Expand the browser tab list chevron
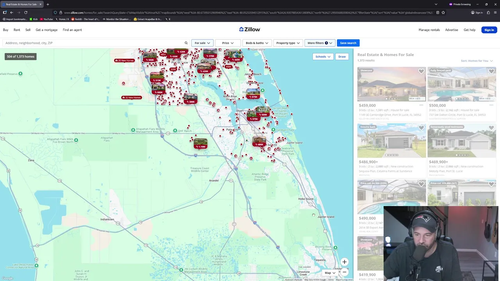 point(436,4)
